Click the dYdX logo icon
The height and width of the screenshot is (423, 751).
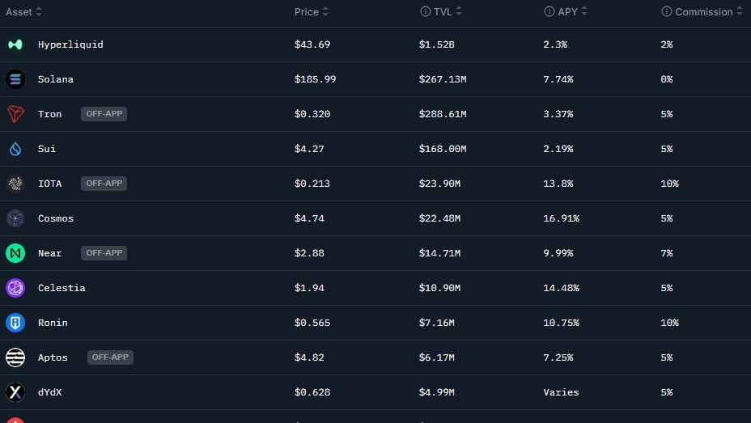tap(15, 392)
